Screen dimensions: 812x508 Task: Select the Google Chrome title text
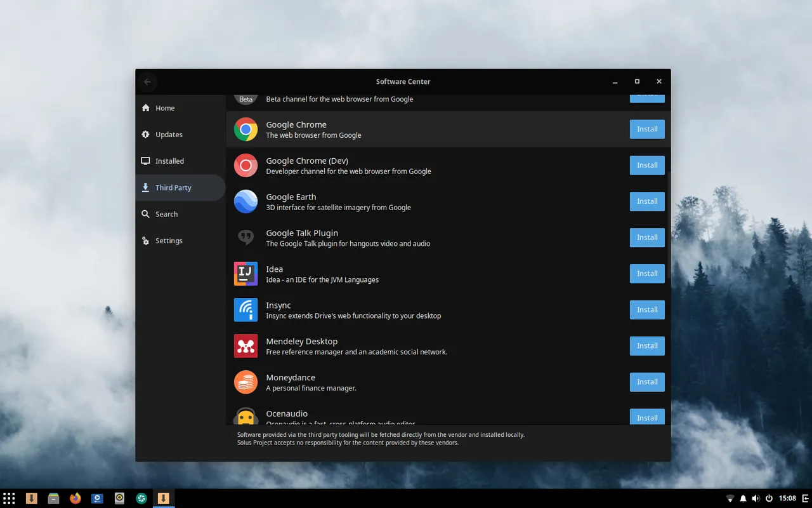point(296,124)
